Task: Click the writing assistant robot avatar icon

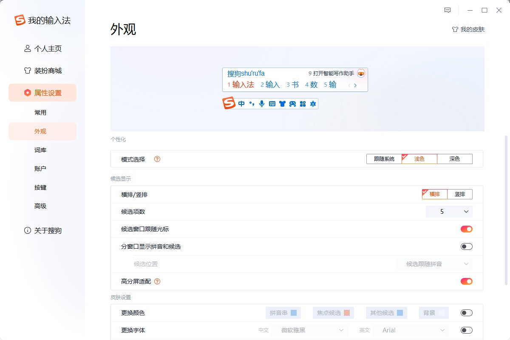Action: click(x=361, y=73)
